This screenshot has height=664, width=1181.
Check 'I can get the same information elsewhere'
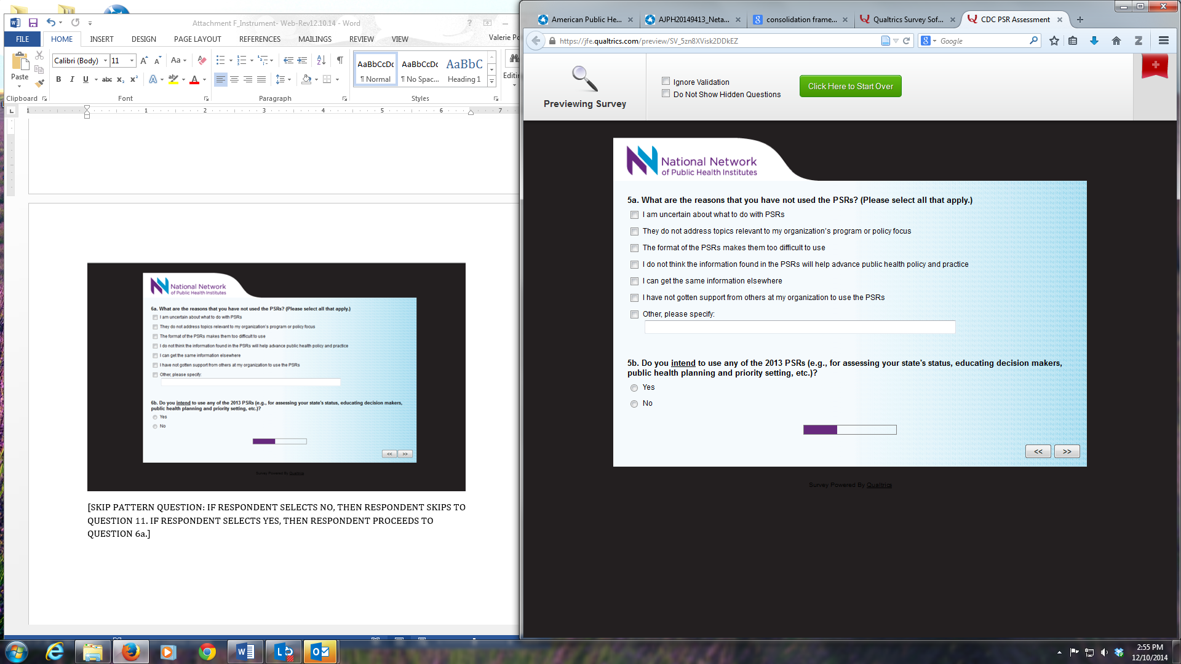(634, 282)
